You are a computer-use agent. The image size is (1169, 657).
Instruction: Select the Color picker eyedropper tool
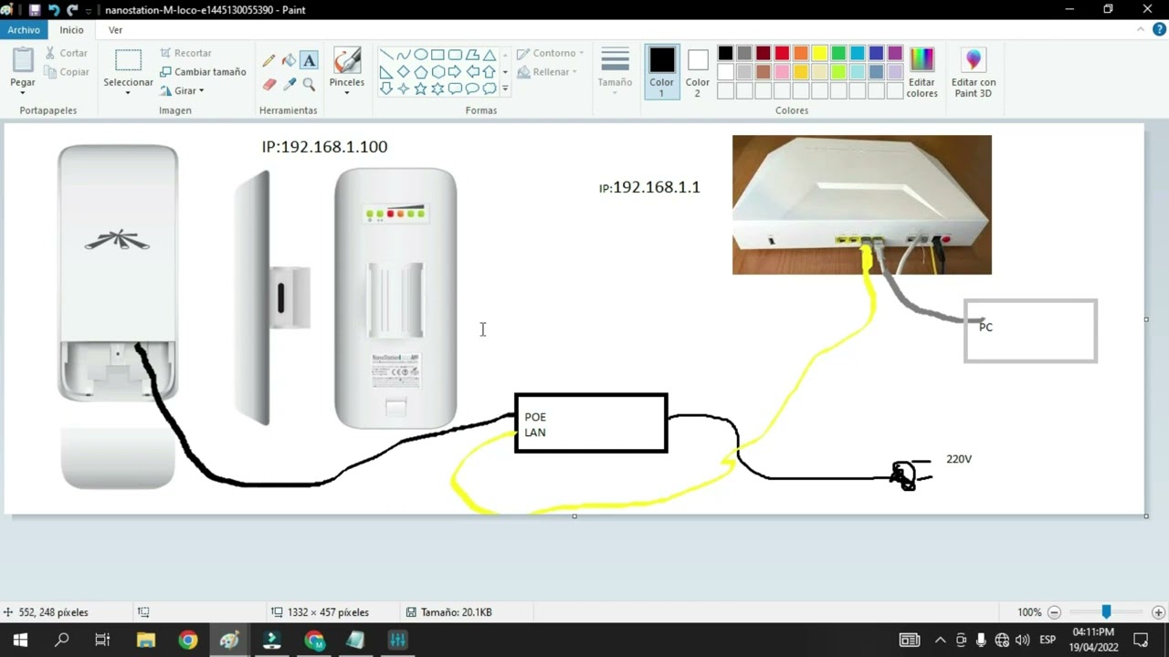(x=289, y=84)
